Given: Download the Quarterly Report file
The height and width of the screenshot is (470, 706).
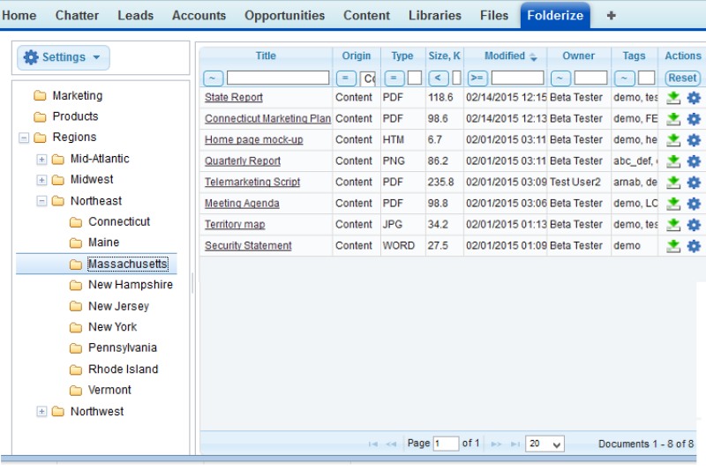Looking at the screenshot, I should [x=673, y=161].
